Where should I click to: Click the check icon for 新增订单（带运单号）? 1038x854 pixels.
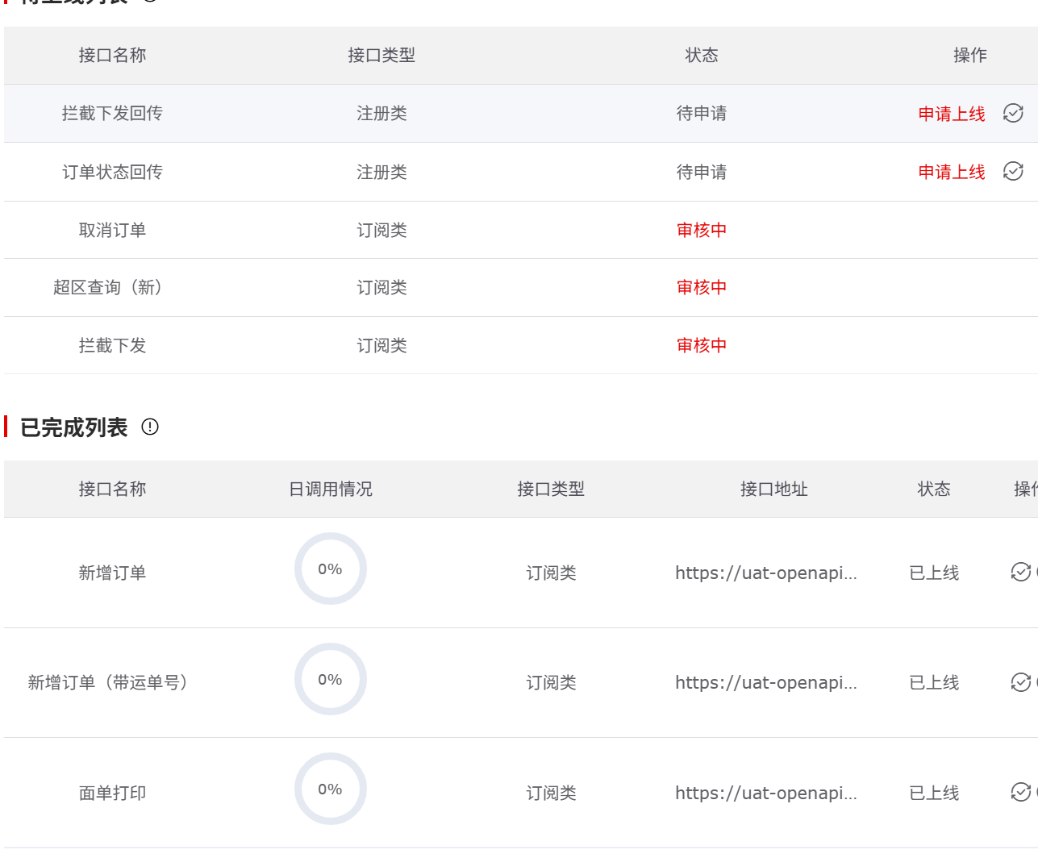pyautogui.click(x=1020, y=682)
